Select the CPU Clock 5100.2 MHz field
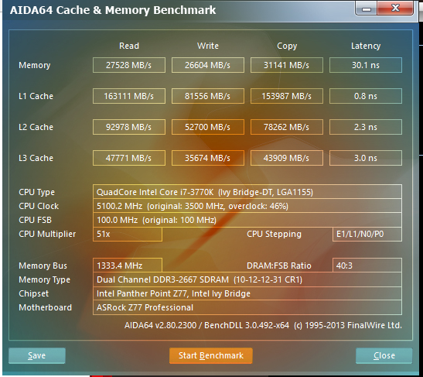The image size is (423, 377). pos(247,206)
